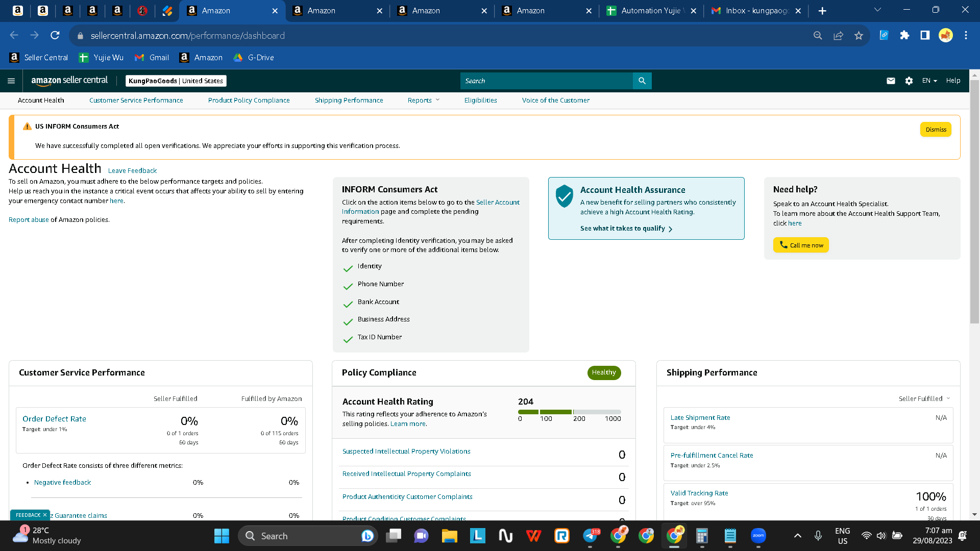
Task: Open the Chrome profile avatar
Action: pyautogui.click(x=946, y=35)
